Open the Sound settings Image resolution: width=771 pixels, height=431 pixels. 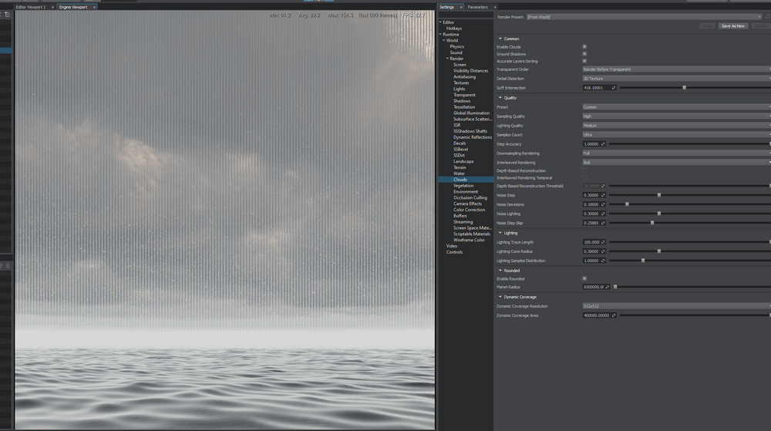pyautogui.click(x=456, y=52)
